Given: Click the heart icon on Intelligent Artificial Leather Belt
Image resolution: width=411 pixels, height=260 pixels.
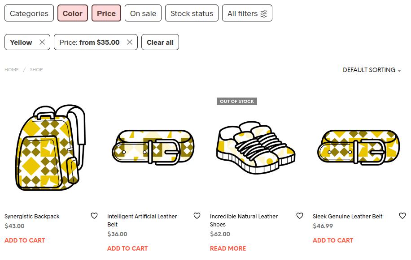Looking at the screenshot, I should [197, 216].
